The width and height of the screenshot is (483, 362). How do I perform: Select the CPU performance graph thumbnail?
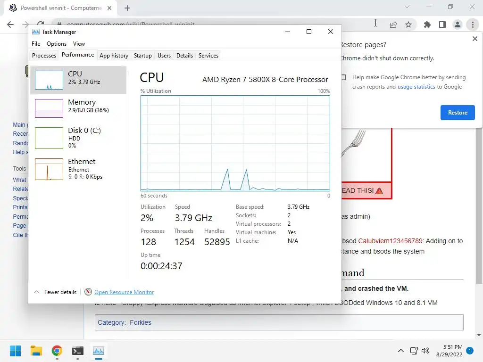(49, 80)
